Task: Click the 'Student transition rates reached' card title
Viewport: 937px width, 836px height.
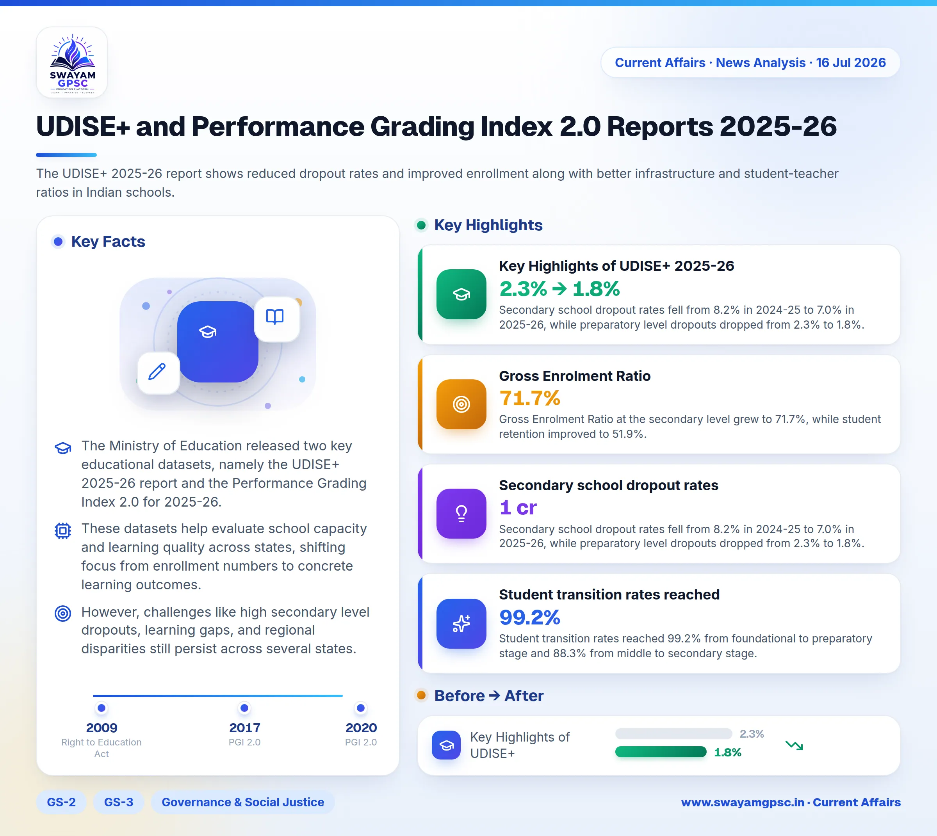Action: pyautogui.click(x=609, y=594)
